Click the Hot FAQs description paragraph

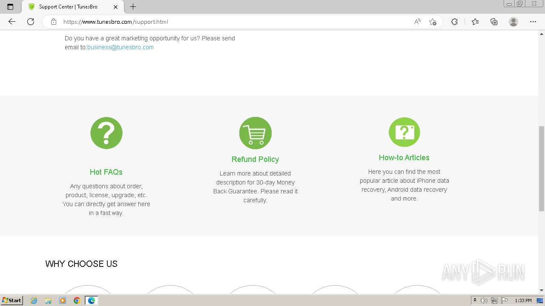click(106, 199)
